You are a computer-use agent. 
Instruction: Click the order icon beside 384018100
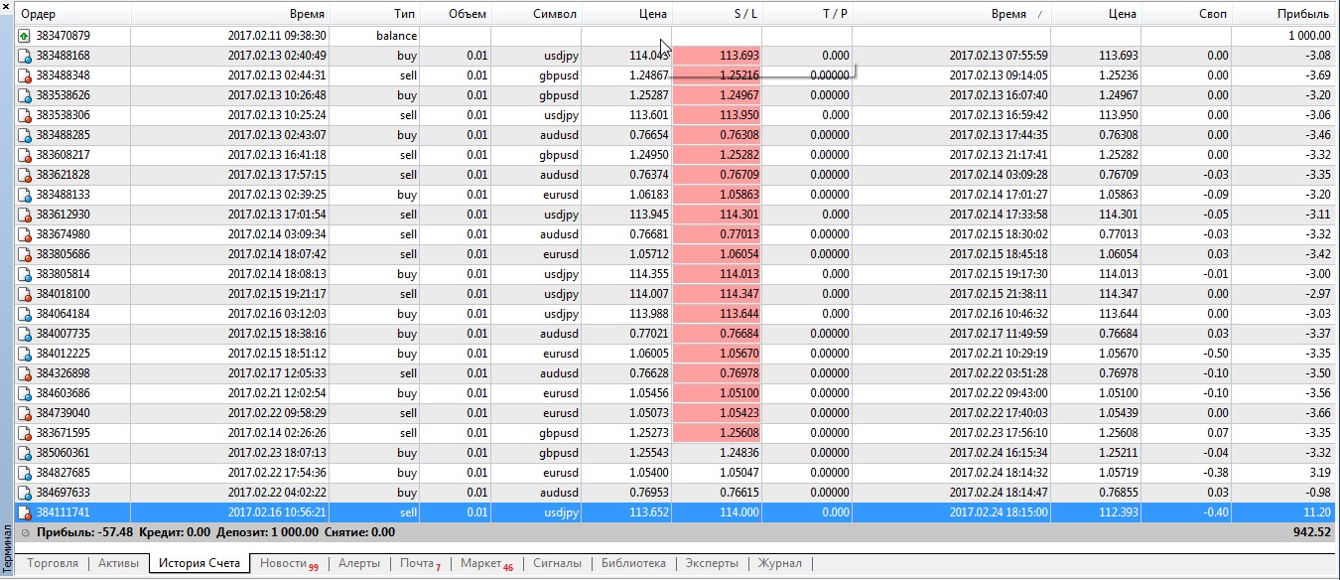click(x=25, y=294)
